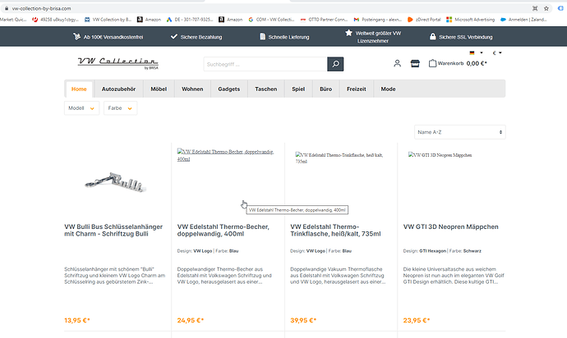
Task: Open the zDirect Portal bookmark
Action: click(424, 20)
